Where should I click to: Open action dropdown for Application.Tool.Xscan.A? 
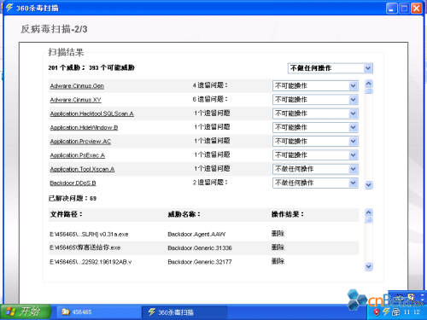click(x=315, y=169)
